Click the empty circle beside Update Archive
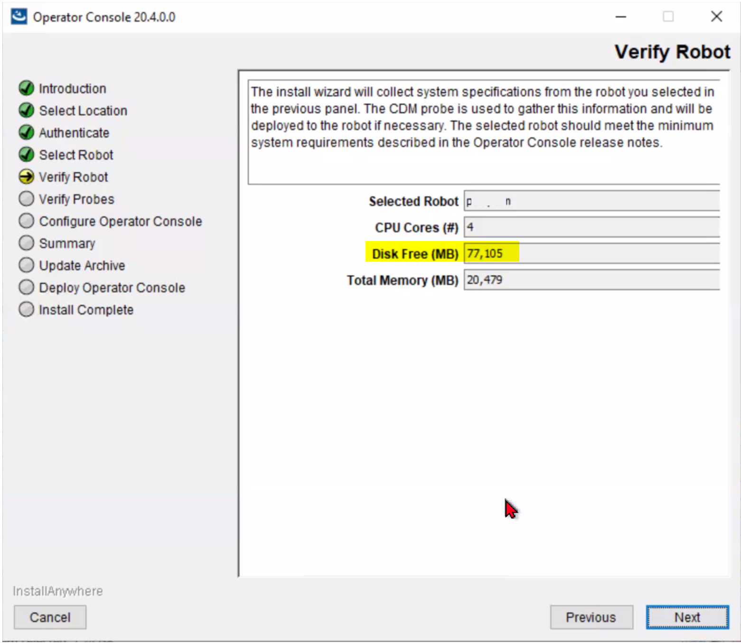The width and height of the screenshot is (741, 643). 27,265
